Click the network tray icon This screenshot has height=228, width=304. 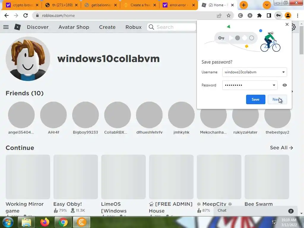(x=274, y=222)
